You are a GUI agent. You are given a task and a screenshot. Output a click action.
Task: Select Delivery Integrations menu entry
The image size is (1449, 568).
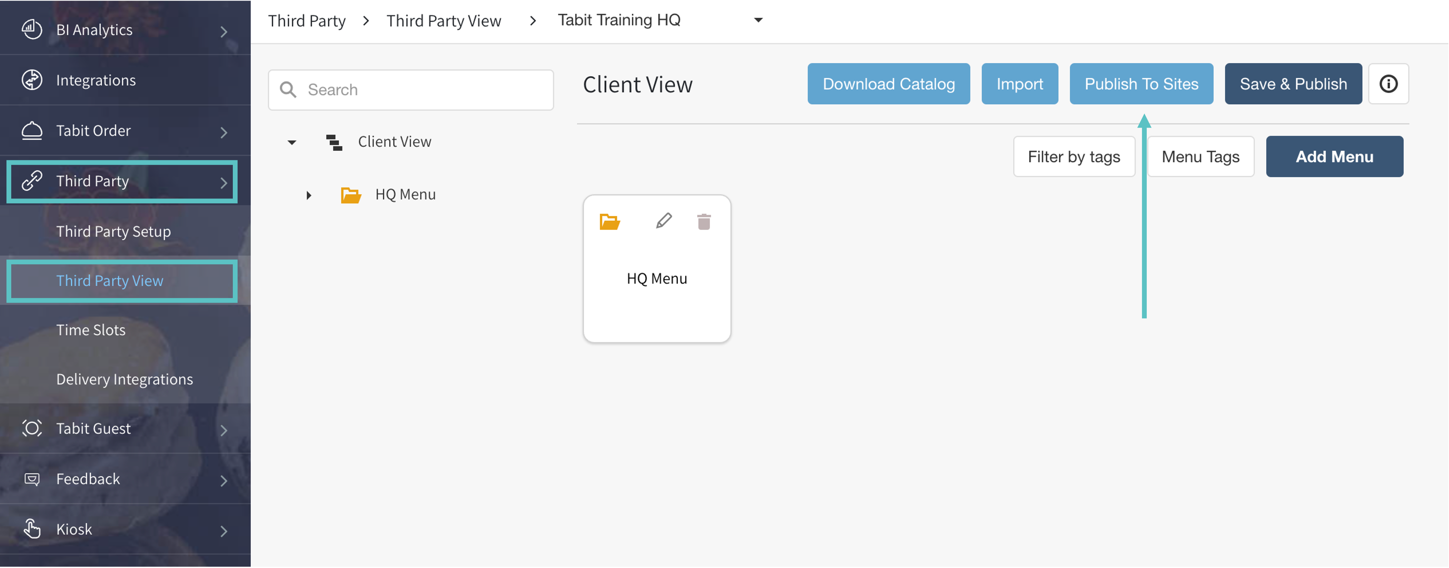tap(124, 379)
